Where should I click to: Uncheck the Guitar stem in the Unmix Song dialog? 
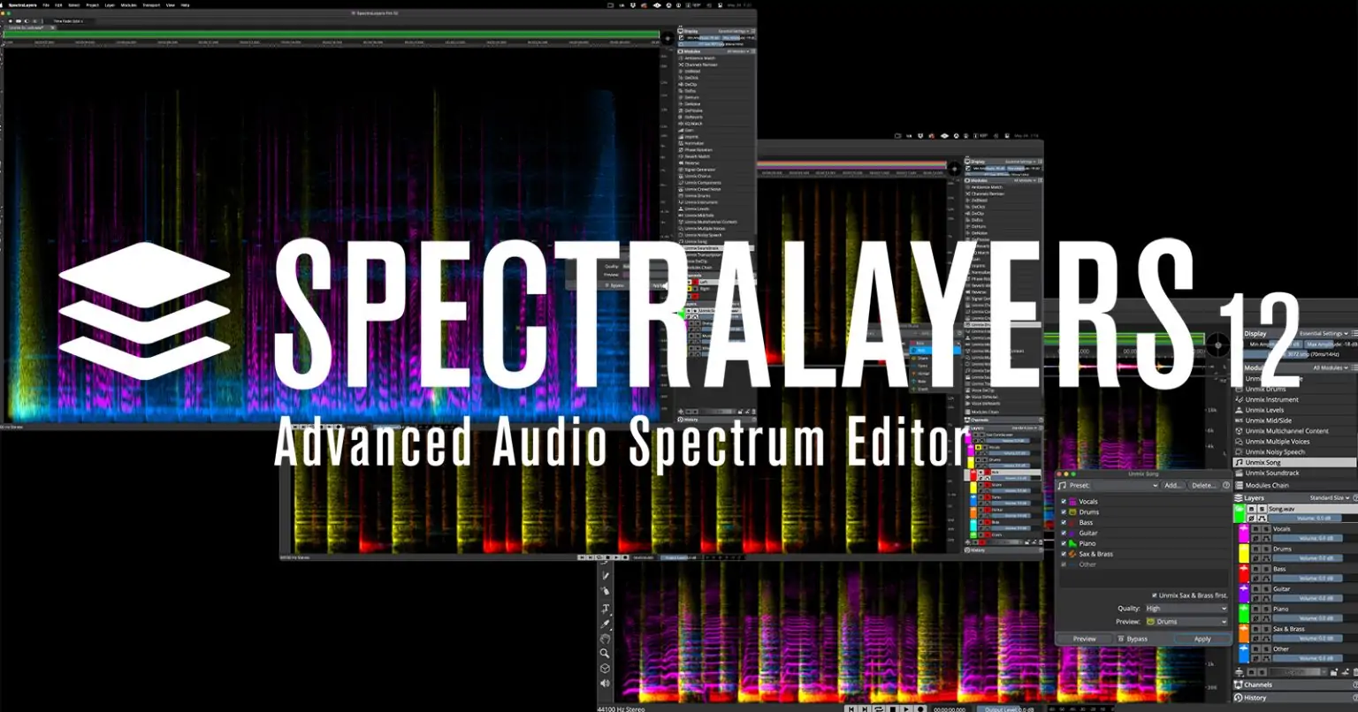pos(1063,533)
